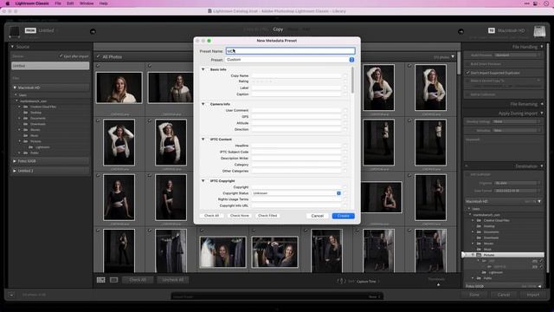Open the File menu
This screenshot has height=312, width=554.
pyautogui.click(x=58, y=3)
